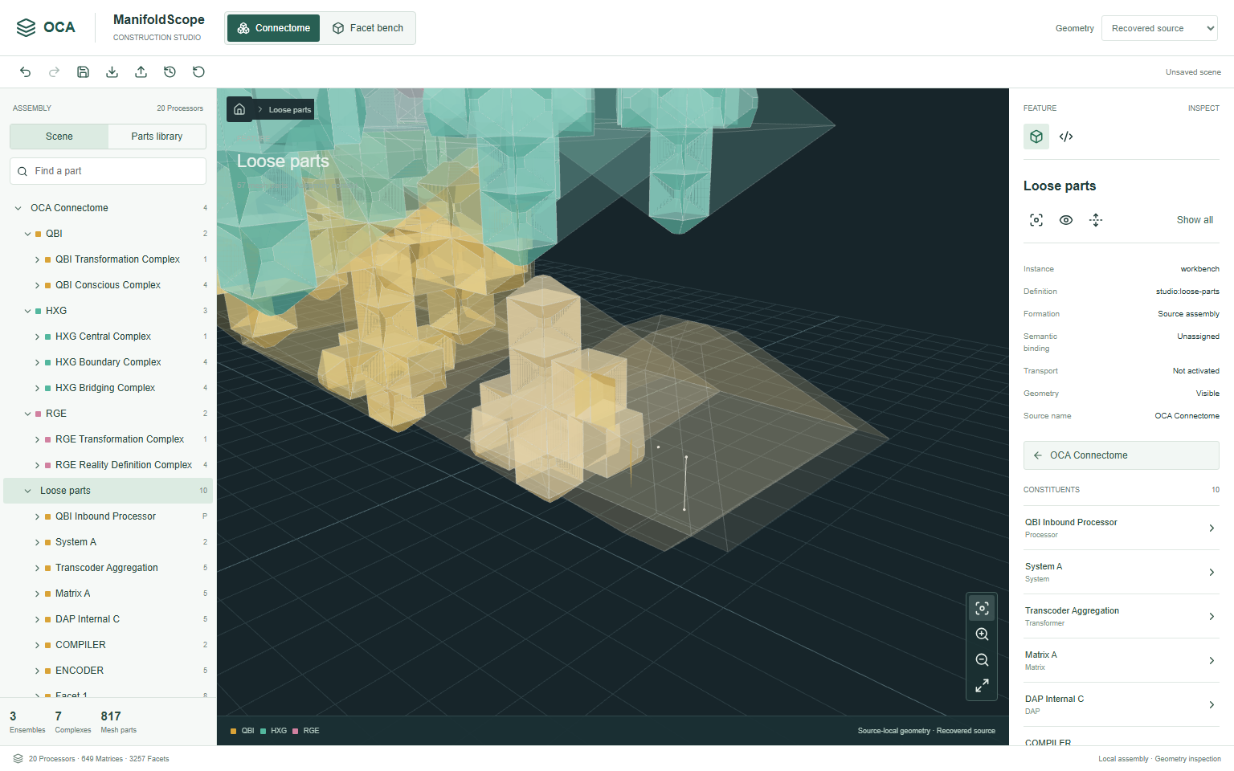Open the code view icon
The image size is (1234, 771).
pos(1066,137)
